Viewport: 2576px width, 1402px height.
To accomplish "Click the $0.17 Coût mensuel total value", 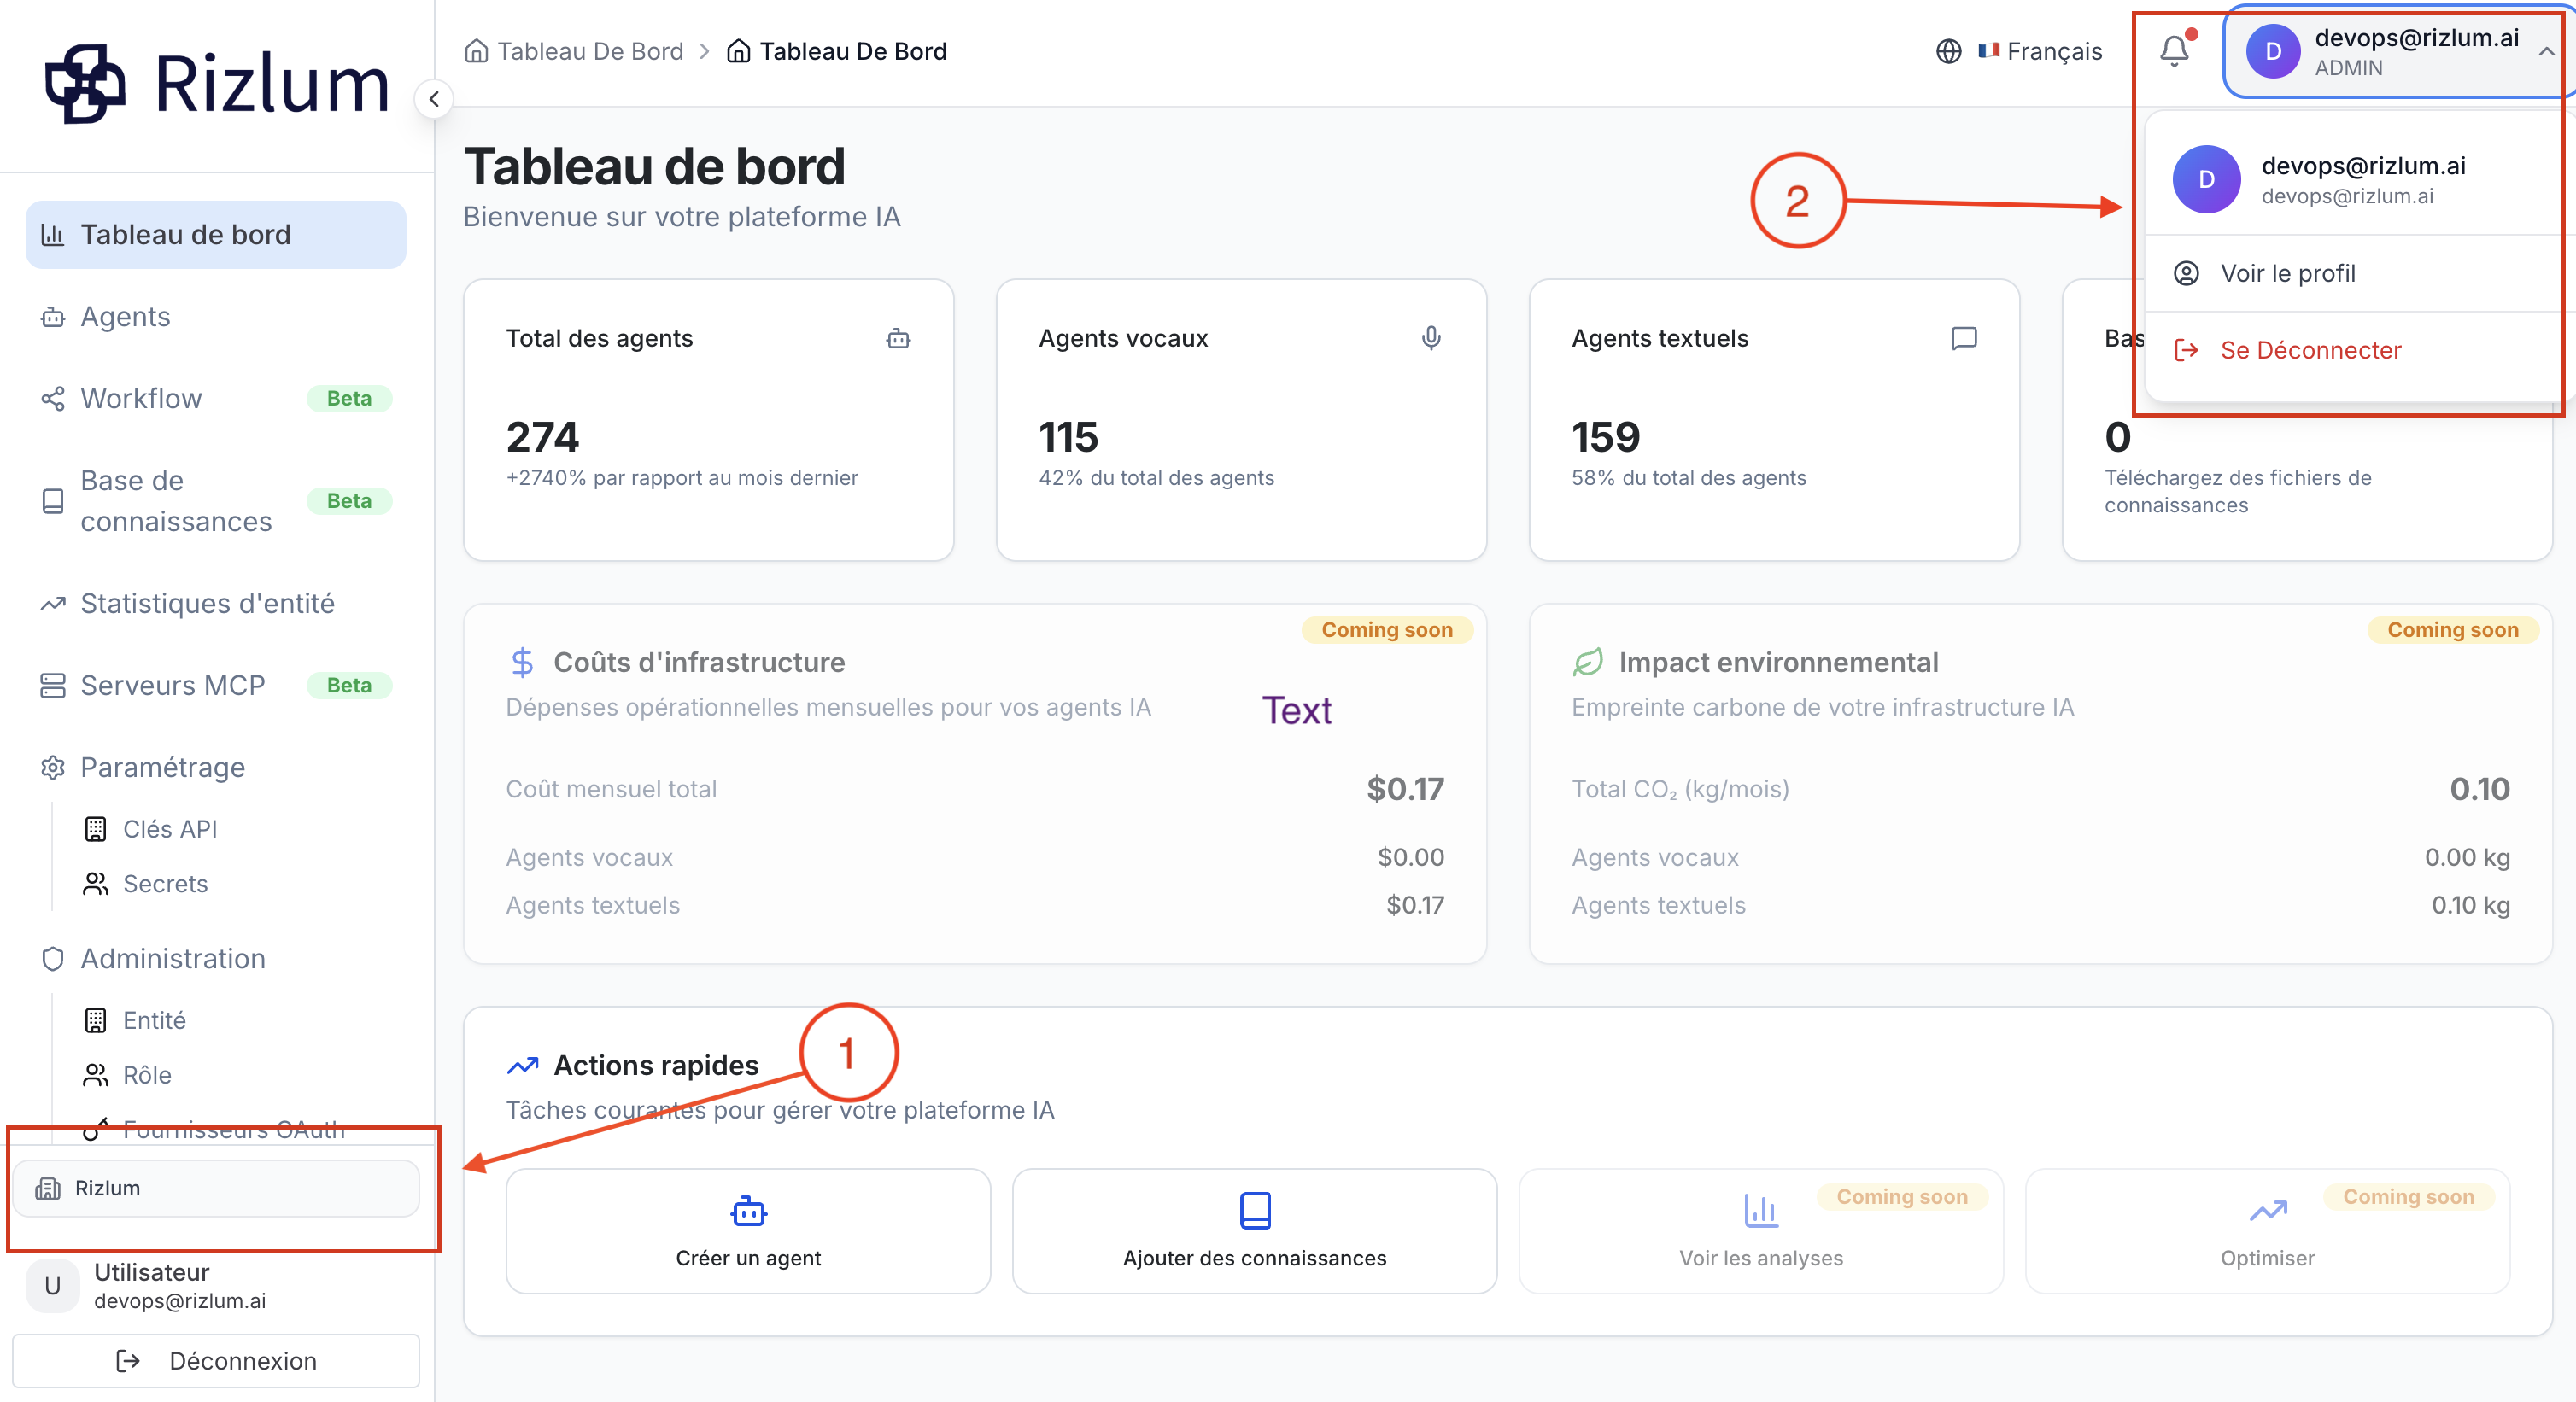I will 1405,789.
